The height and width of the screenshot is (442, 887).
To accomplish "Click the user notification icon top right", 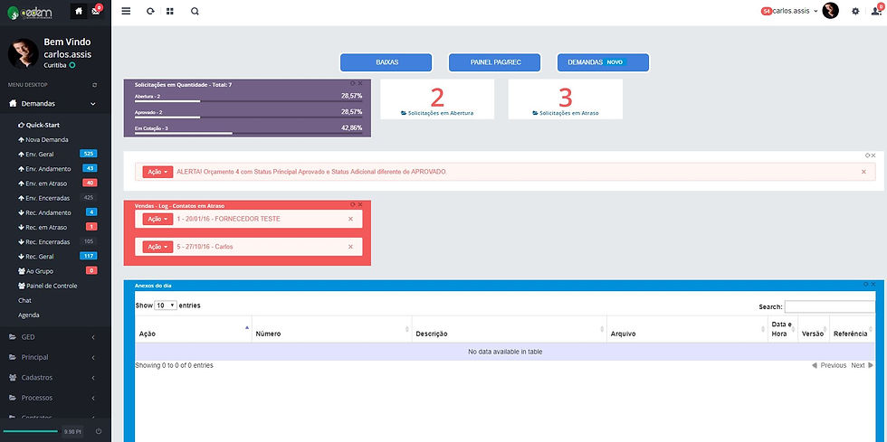I will 876,11.
